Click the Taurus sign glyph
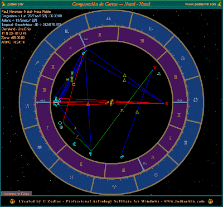 [x=157, y=175]
